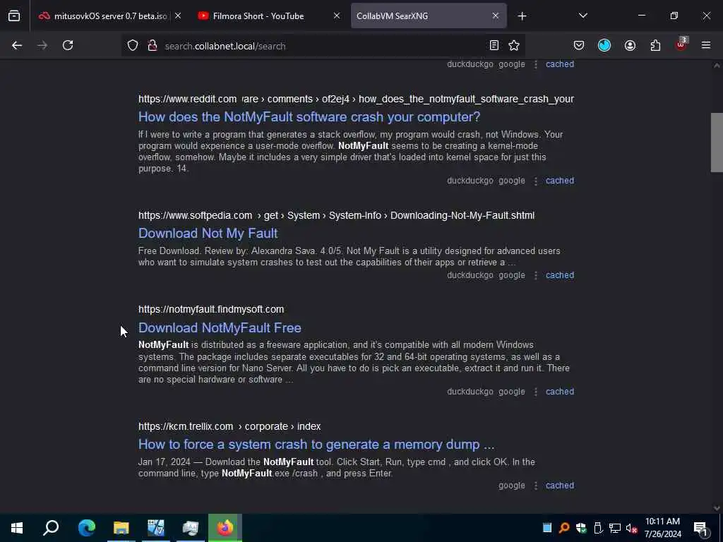The width and height of the screenshot is (723, 542).
Task: Bookmark this page with the star icon
Action: (x=514, y=45)
